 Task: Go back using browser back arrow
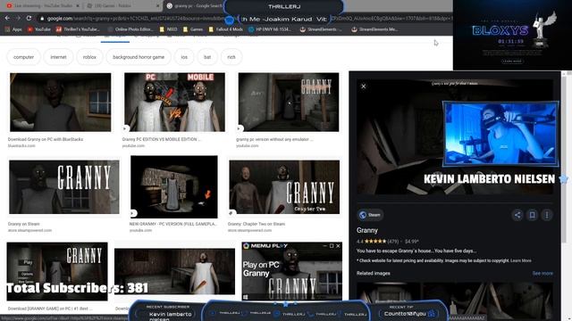(x=7, y=18)
